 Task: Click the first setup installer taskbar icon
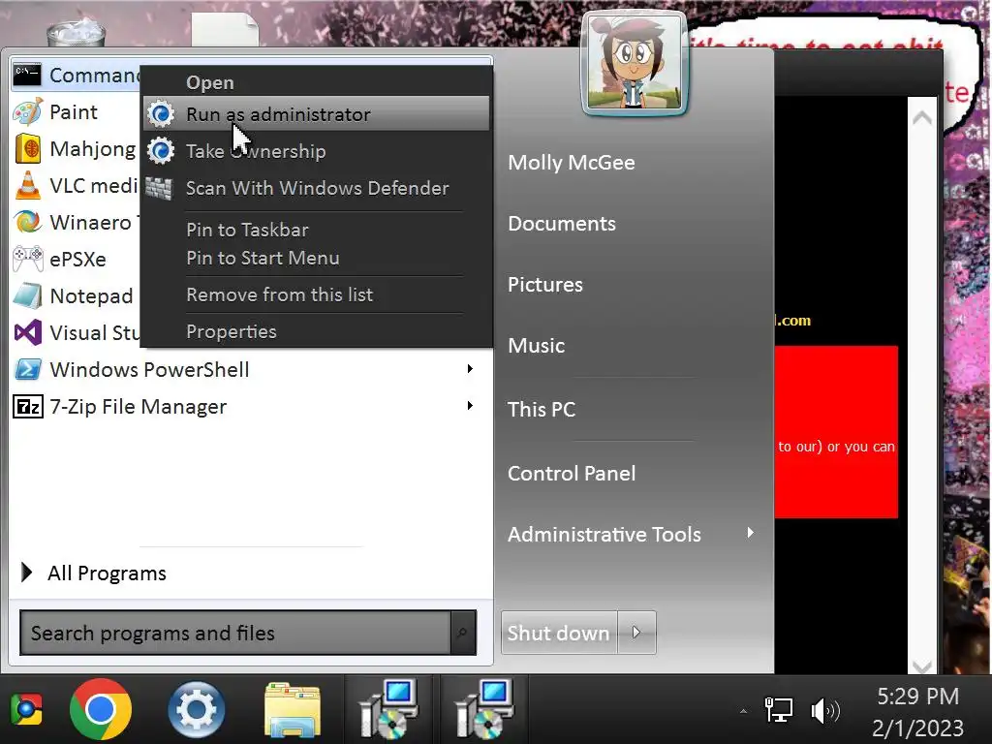388,709
